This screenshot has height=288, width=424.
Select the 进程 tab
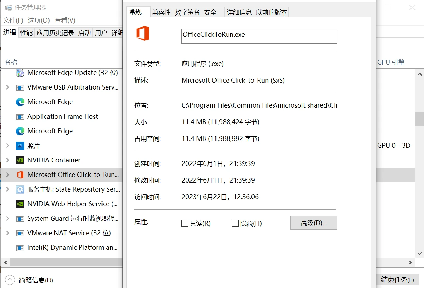coord(10,32)
